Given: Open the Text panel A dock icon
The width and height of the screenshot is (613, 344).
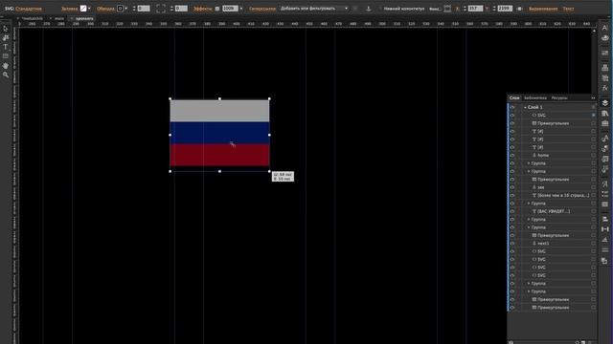Looking at the screenshot, I should coord(604,28).
